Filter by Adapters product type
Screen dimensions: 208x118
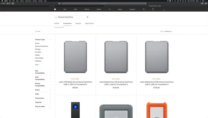tap(38, 61)
